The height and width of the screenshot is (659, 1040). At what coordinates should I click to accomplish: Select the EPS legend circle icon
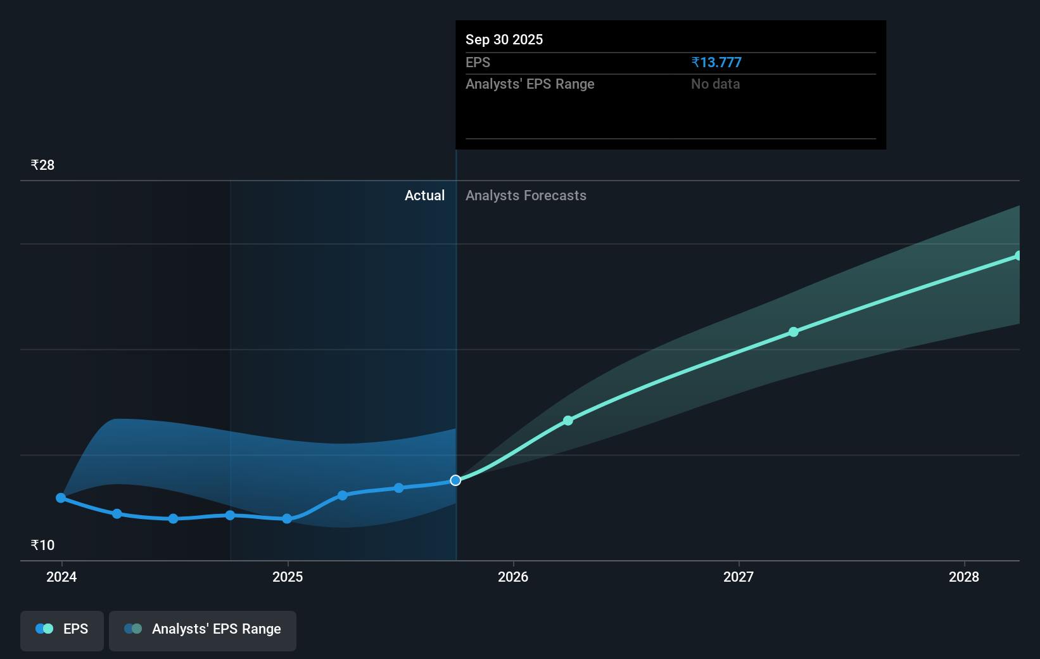click(x=43, y=629)
